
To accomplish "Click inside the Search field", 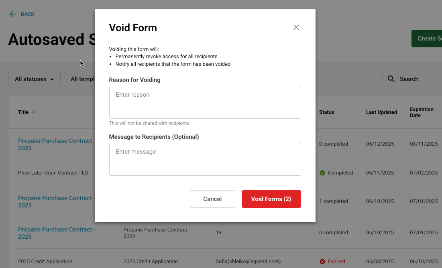I will coord(412,79).
